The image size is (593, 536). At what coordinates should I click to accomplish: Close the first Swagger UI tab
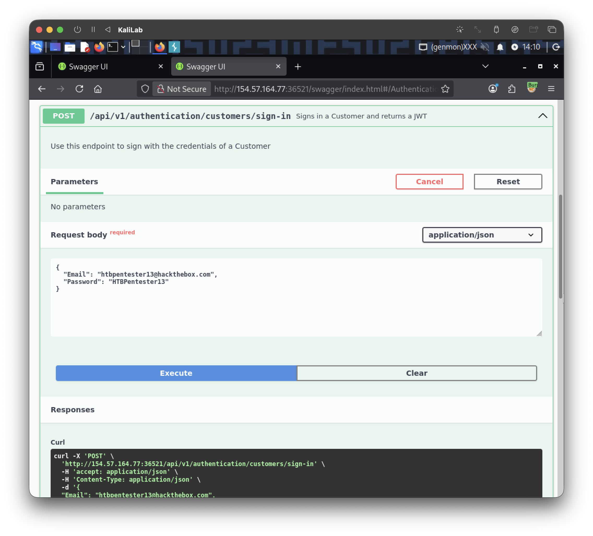click(x=161, y=67)
